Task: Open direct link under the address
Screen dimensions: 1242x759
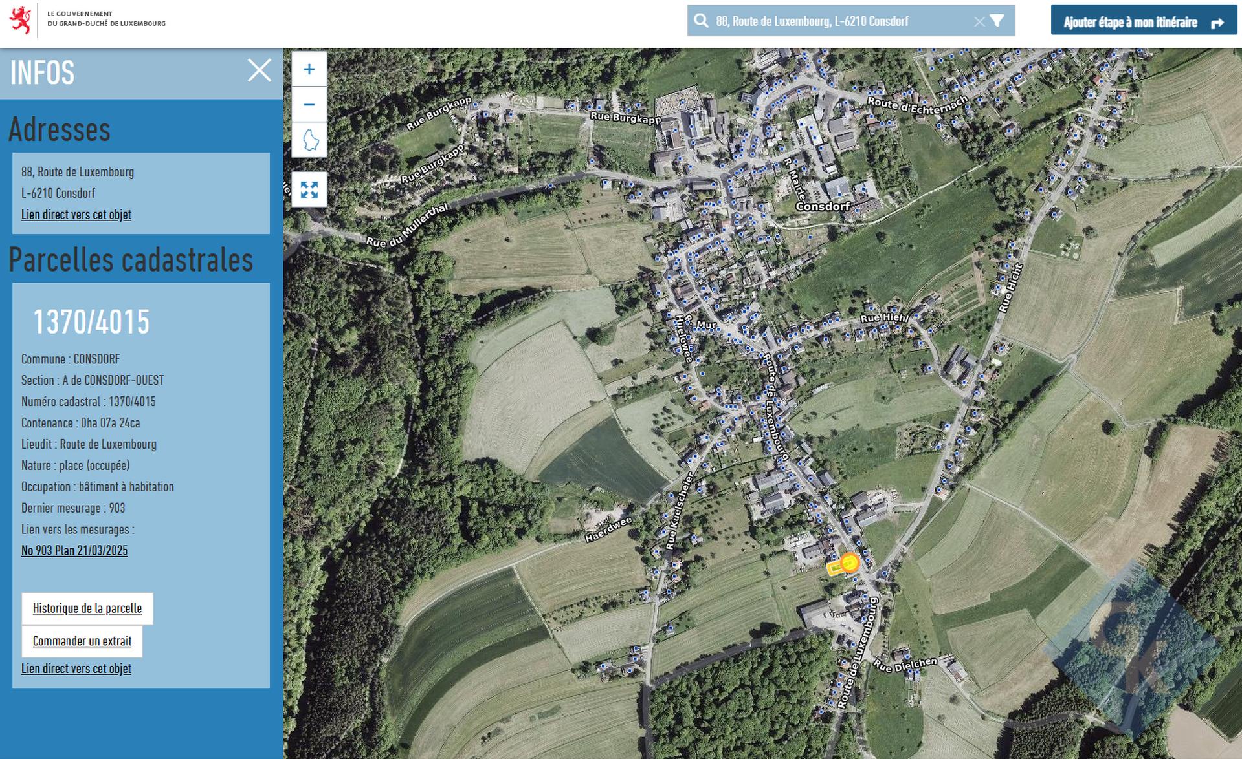Action: pyautogui.click(x=76, y=215)
